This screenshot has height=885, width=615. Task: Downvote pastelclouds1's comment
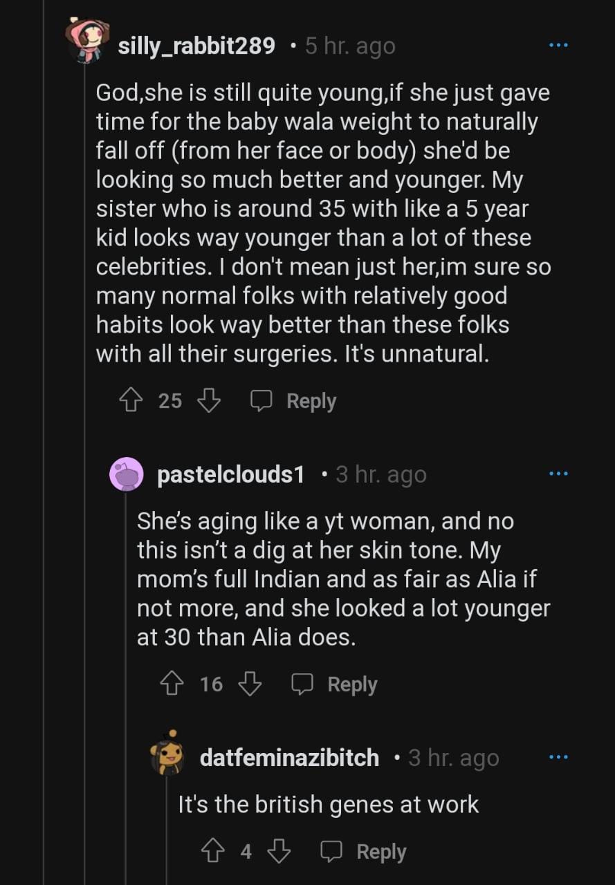click(x=250, y=684)
